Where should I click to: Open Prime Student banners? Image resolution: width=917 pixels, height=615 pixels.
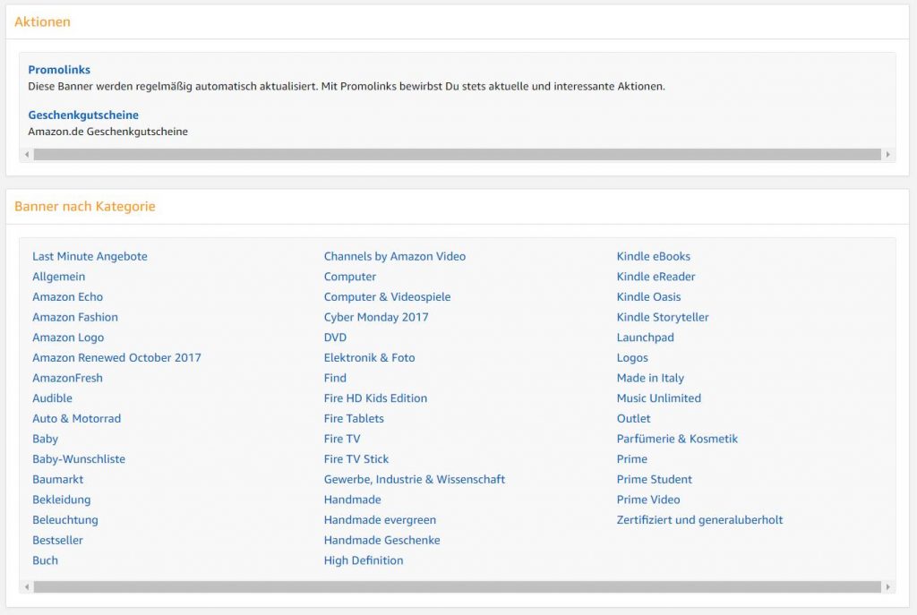pyautogui.click(x=654, y=479)
